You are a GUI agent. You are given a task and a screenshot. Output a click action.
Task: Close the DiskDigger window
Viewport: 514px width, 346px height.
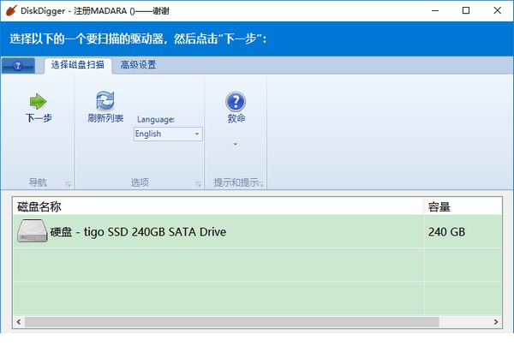(x=497, y=11)
